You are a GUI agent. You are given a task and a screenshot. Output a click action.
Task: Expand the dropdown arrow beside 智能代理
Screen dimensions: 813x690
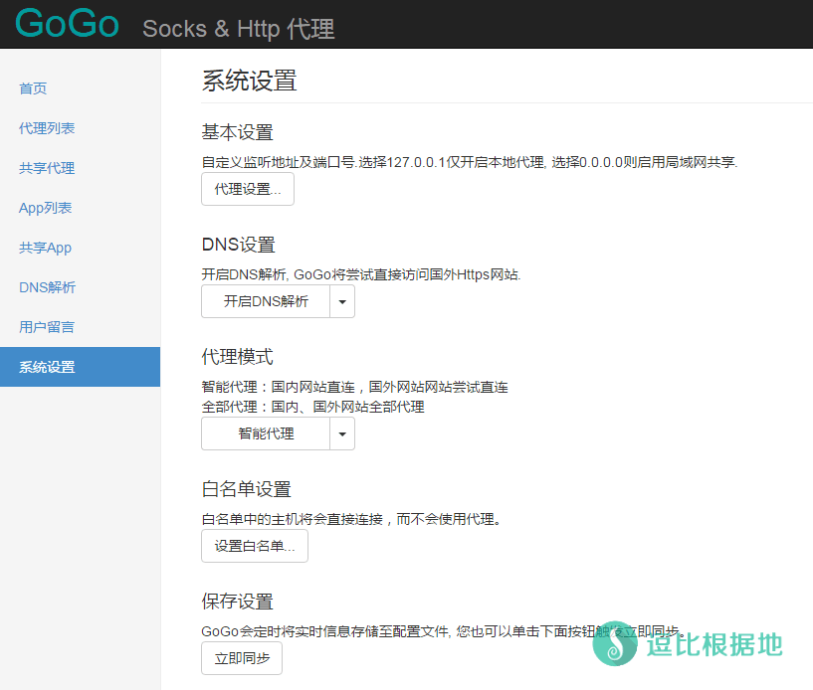coord(342,433)
